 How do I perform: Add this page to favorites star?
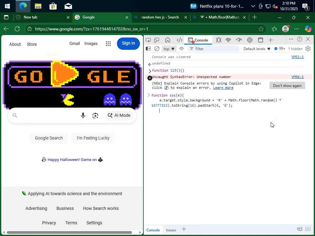[261, 29]
